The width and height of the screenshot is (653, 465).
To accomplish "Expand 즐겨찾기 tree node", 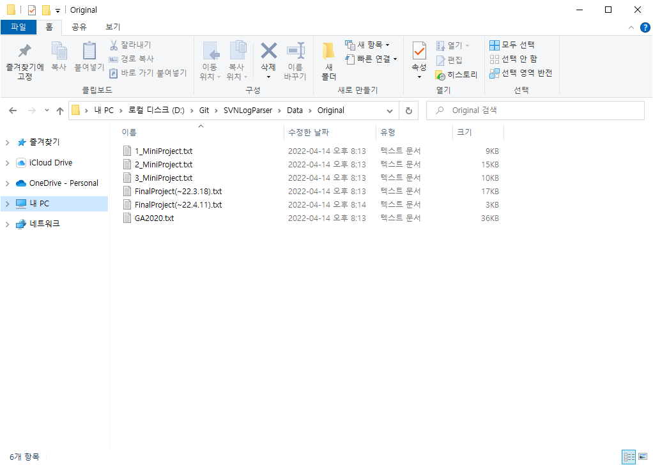I will click(8, 143).
